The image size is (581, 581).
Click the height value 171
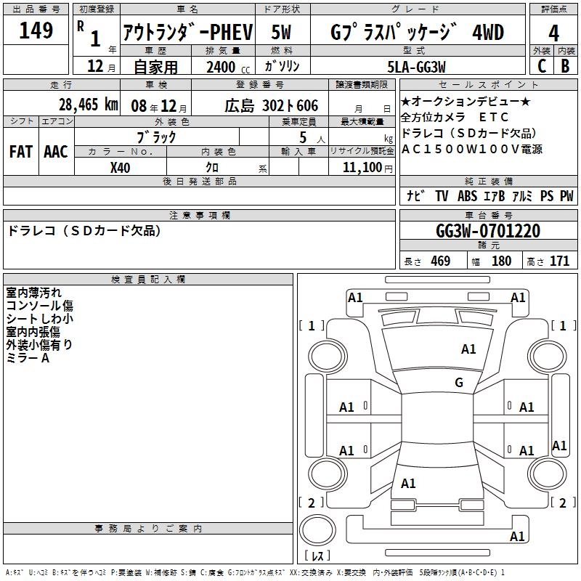coord(559,261)
